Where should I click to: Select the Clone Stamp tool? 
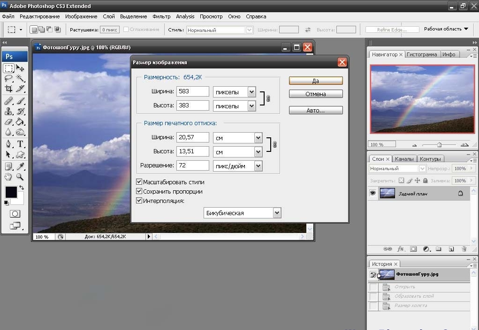click(x=8, y=111)
